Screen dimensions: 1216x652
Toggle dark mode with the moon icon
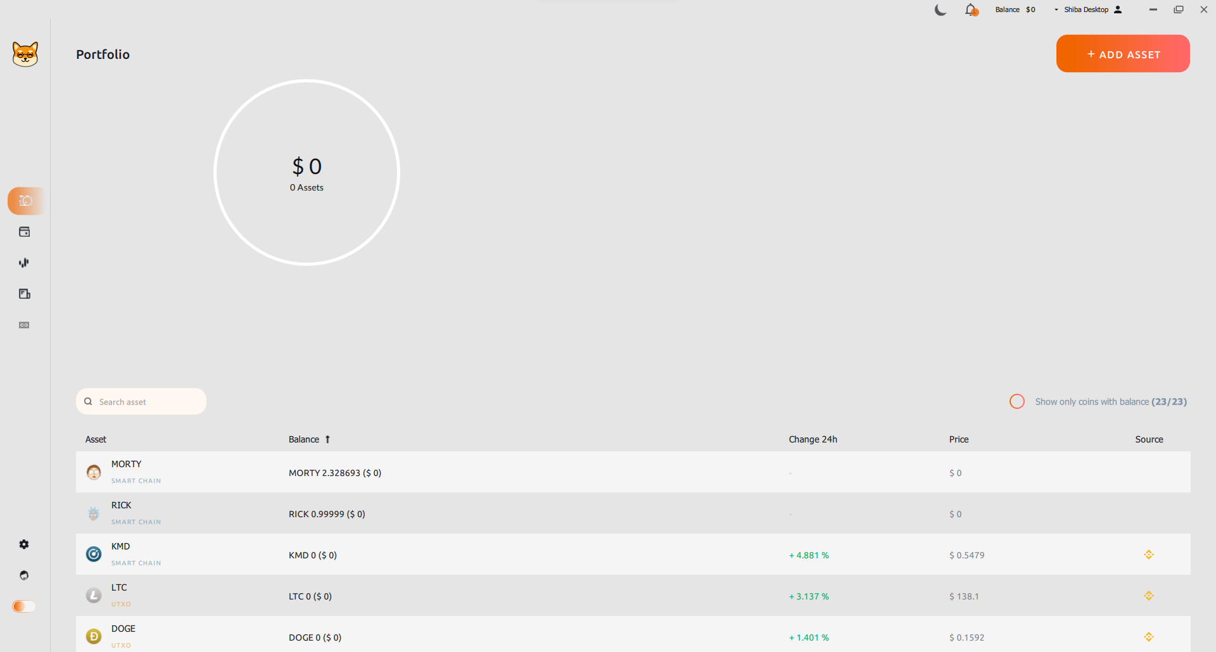pyautogui.click(x=940, y=9)
